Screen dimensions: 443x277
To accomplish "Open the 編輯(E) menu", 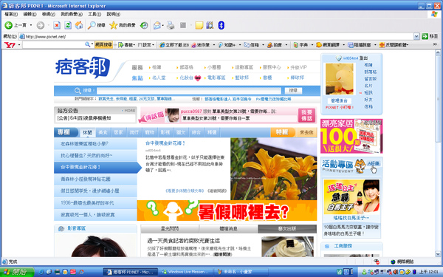I will coord(30,14).
